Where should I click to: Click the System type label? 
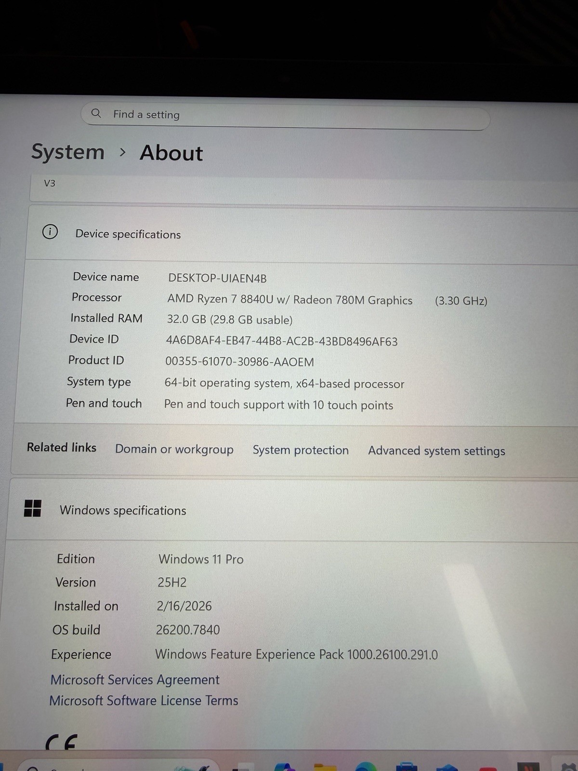99,382
